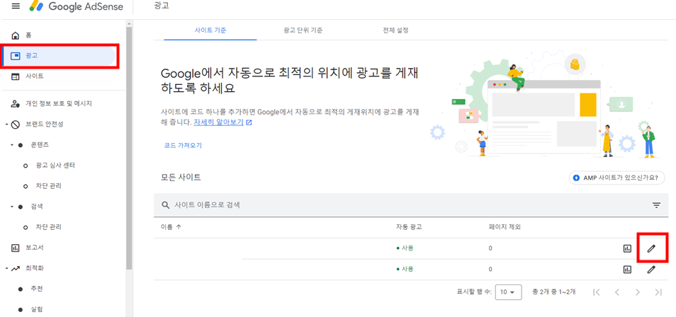The width and height of the screenshot is (676, 317).
Task: Select 광고 in the sidebar
Action: click(x=59, y=56)
